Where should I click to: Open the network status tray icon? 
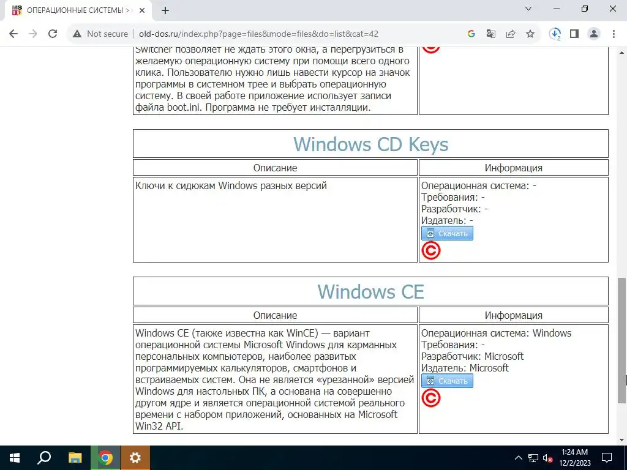click(533, 458)
